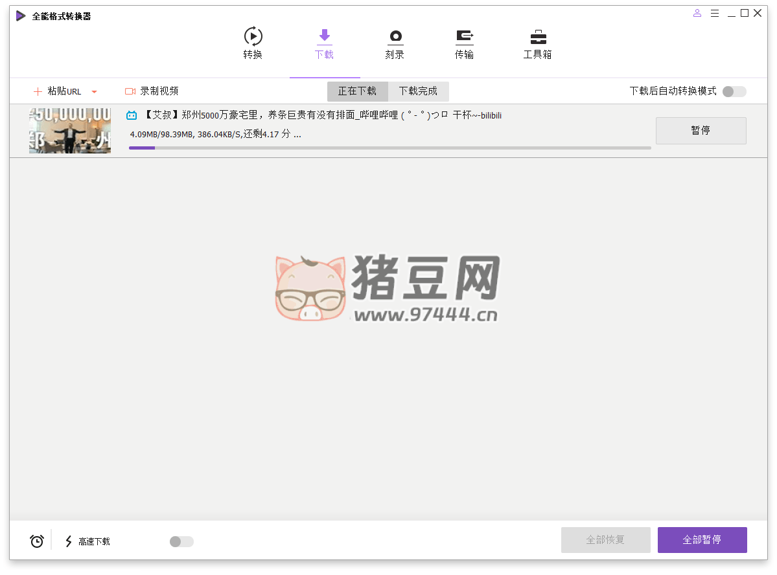
Task: Switch to the Downloading (正在下载) tab
Action: pos(357,91)
